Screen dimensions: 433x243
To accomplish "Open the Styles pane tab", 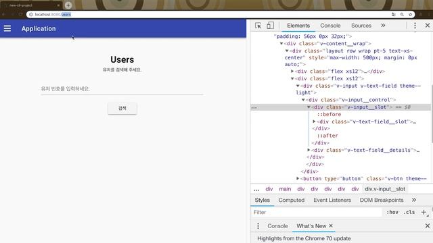I will (262, 200).
